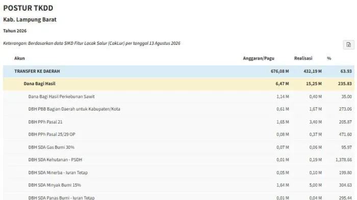
Task: Click the export file icon button
Action: 348,45
